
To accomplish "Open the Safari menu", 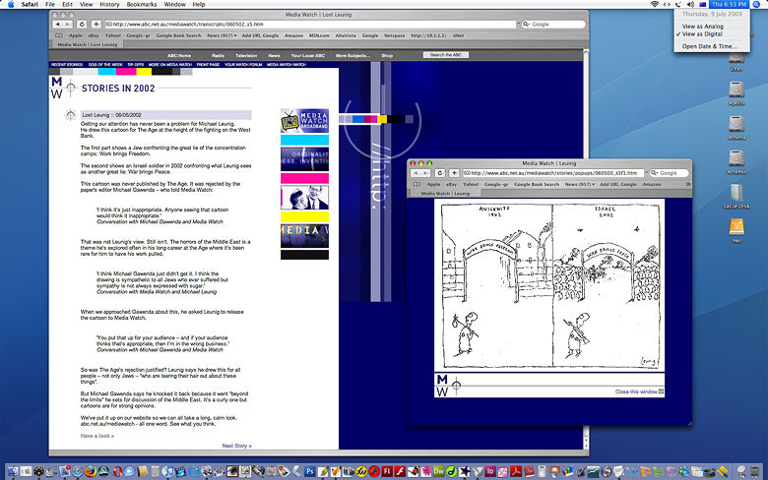I will pos(30,4).
